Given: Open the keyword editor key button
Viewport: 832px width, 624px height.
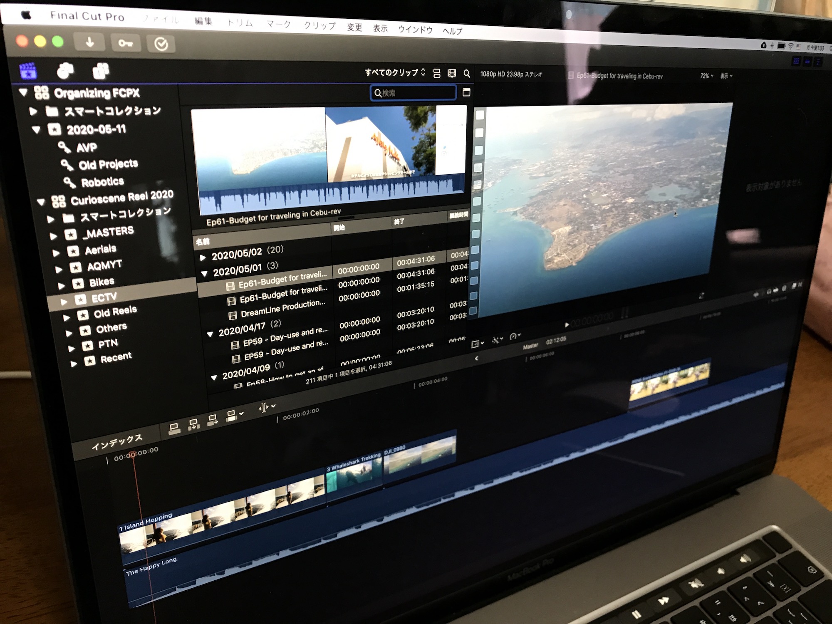Looking at the screenshot, I should click(x=125, y=43).
